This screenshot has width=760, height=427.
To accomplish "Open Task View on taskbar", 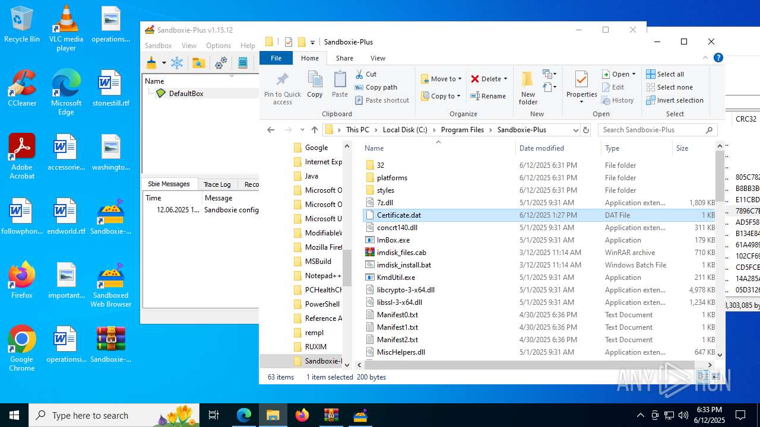I will [x=214, y=415].
